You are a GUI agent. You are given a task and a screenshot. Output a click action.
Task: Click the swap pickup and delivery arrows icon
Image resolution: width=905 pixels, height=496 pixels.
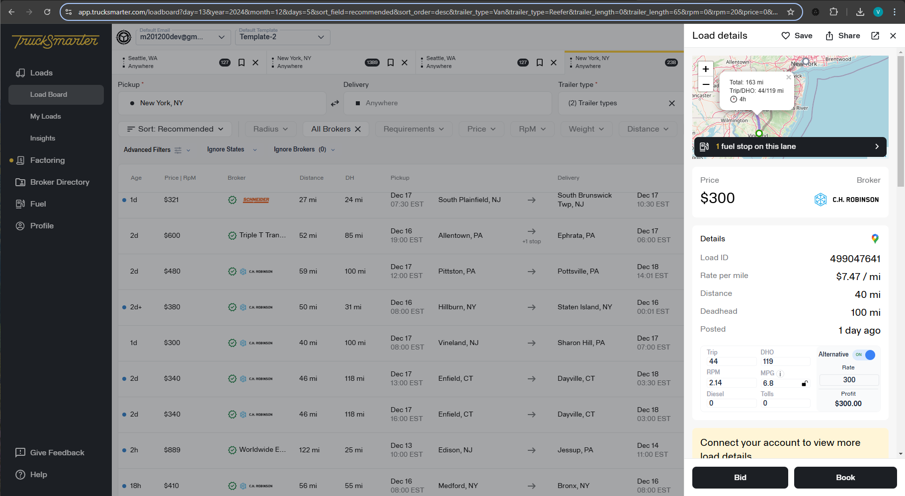[x=335, y=103]
